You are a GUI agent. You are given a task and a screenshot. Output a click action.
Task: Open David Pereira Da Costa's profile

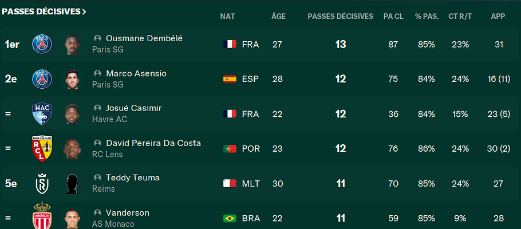(x=153, y=143)
